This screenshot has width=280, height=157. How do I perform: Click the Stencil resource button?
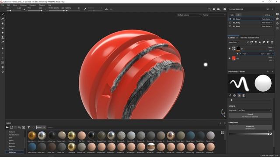point(250,115)
